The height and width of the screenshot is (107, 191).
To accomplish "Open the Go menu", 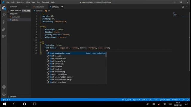I will 33,2.
